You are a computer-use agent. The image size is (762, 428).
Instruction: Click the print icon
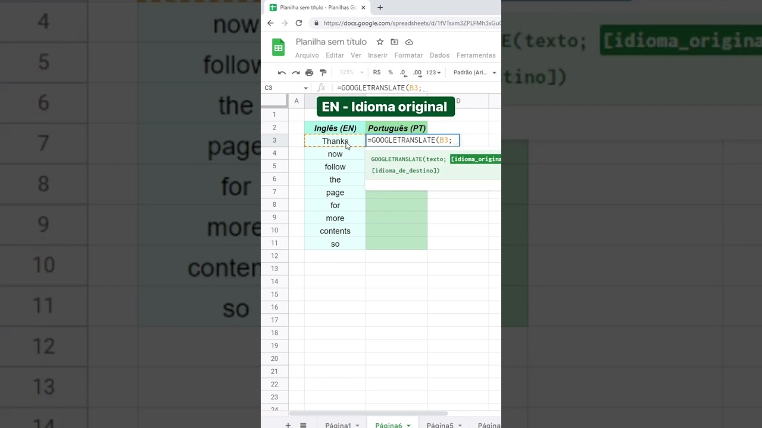point(309,73)
